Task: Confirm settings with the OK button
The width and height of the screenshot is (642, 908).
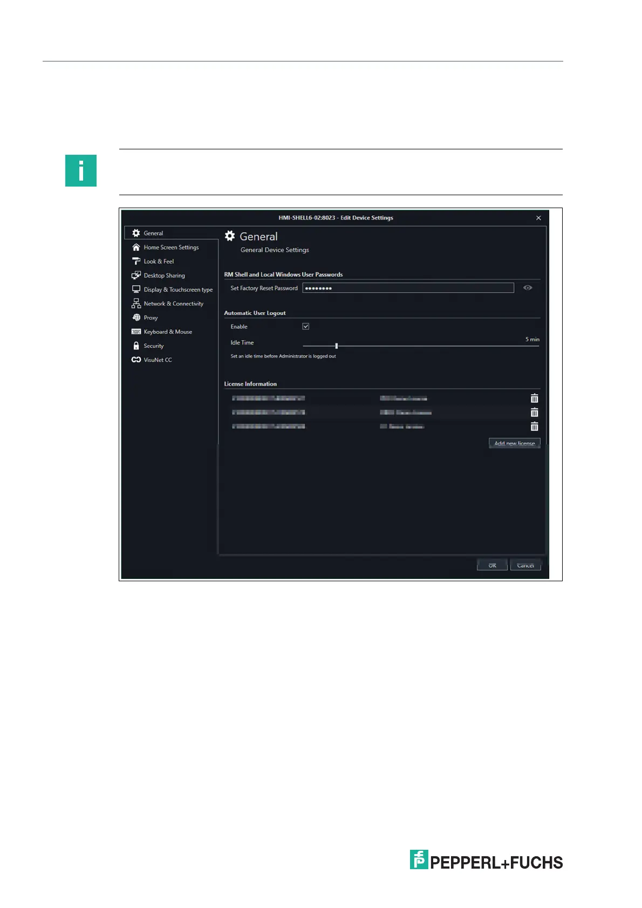Action: click(x=492, y=565)
